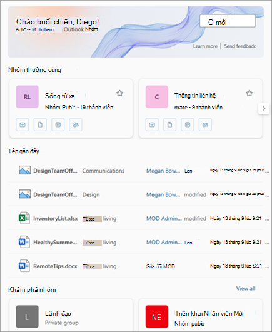
Task: Click the O mới button
Action: pyautogui.click(x=228, y=21)
